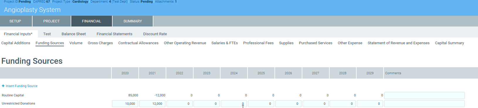Screen dimensions: 478x108
Task: Click the Unrestricted Donations comments field
Action: click(x=424, y=104)
